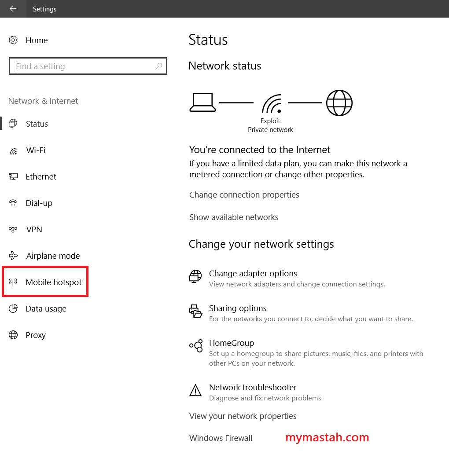Viewport: 449px width, 451px height.
Task: Click the Network troubleshooter warning icon
Action: point(195,390)
